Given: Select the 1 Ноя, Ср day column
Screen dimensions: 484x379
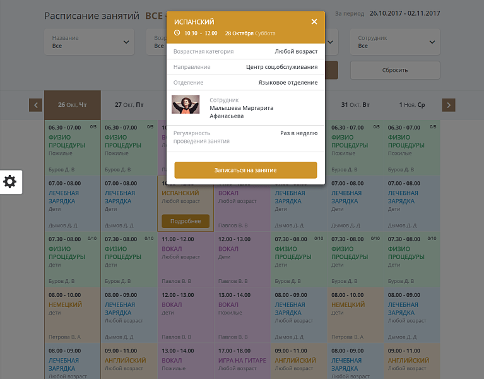Looking at the screenshot, I should coord(412,105).
